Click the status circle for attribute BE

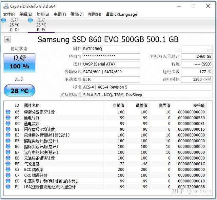pos(8,164)
